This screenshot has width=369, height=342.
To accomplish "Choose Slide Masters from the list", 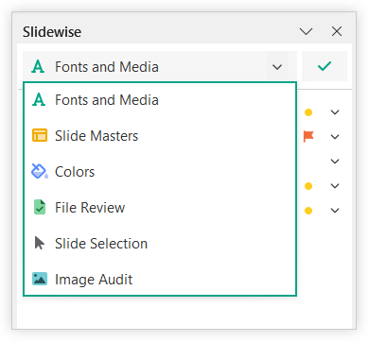I will (160, 136).
